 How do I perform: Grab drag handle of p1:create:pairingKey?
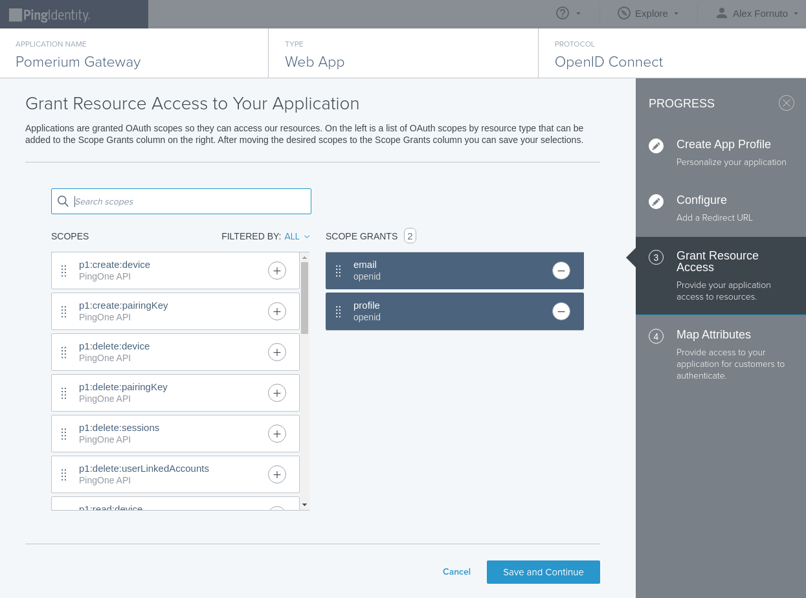(63, 312)
